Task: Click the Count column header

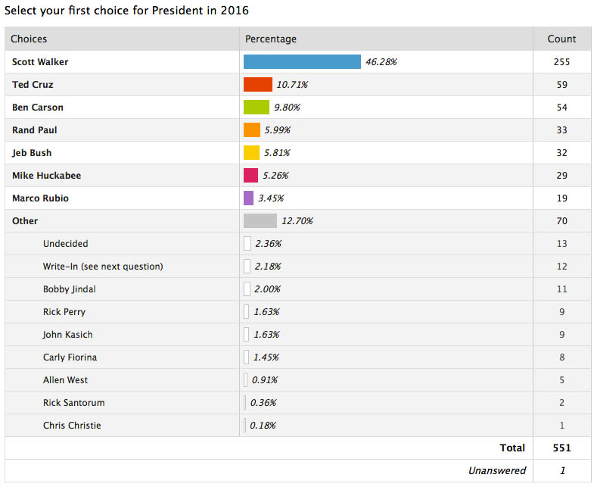Action: tap(561, 39)
